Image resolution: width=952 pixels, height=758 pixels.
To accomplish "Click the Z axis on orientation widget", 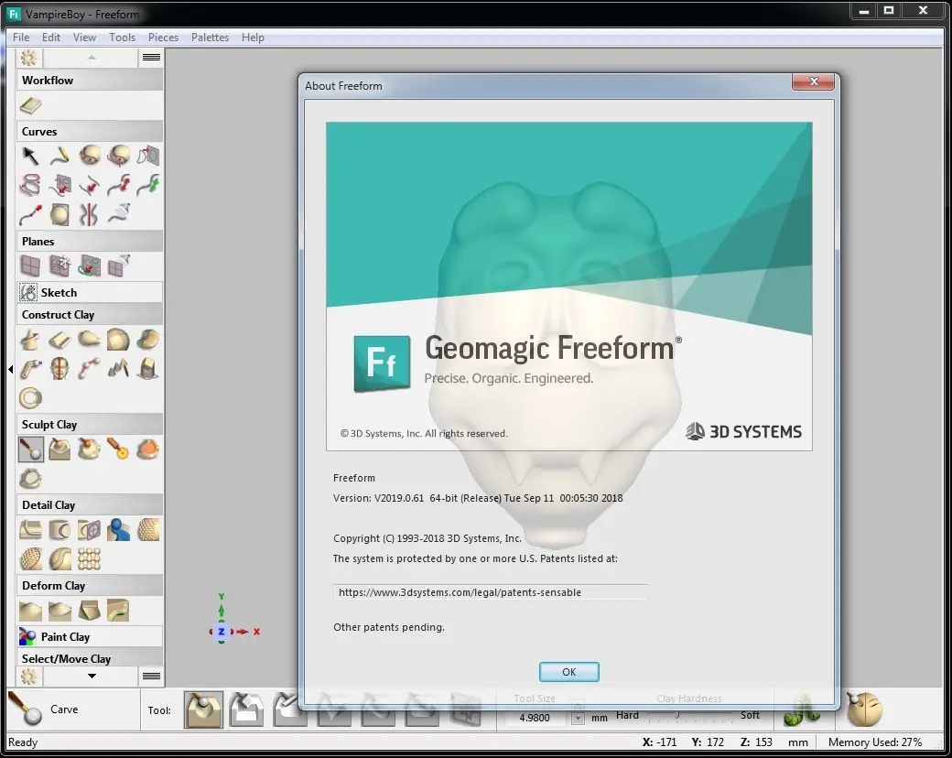I will pos(222,632).
